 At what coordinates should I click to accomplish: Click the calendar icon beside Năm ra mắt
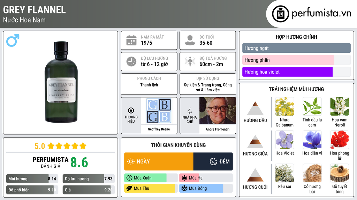click(131, 40)
